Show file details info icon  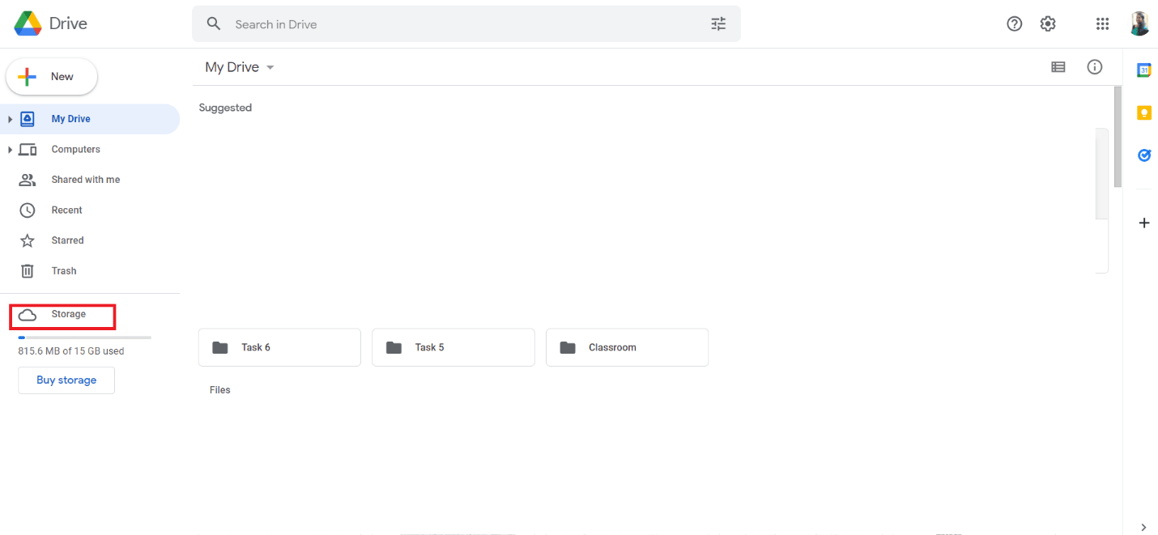1095,67
